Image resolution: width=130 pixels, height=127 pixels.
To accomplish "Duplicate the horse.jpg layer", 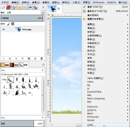I will (29, 59).
